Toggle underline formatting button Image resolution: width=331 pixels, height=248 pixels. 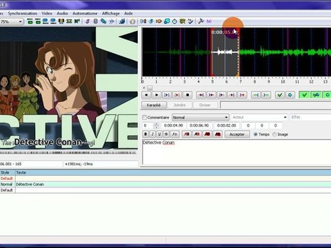(159, 134)
